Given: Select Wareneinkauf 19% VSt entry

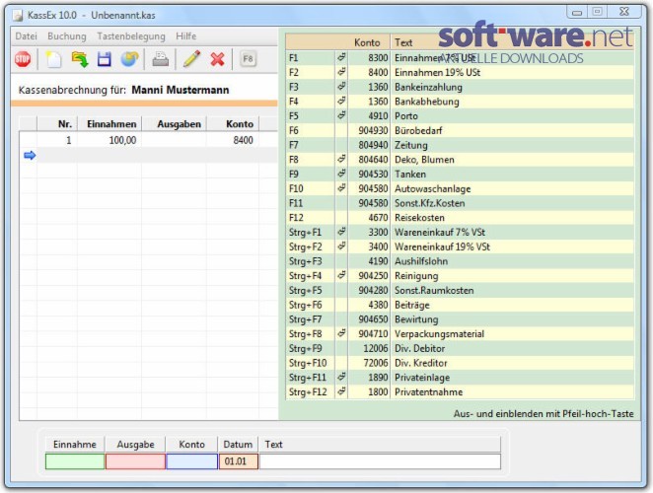Looking at the screenshot, I should [x=460, y=246].
